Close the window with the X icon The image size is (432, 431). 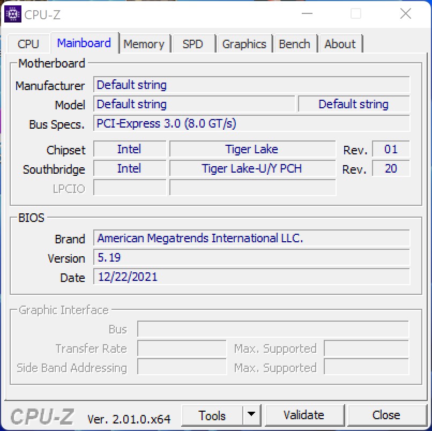point(406,13)
